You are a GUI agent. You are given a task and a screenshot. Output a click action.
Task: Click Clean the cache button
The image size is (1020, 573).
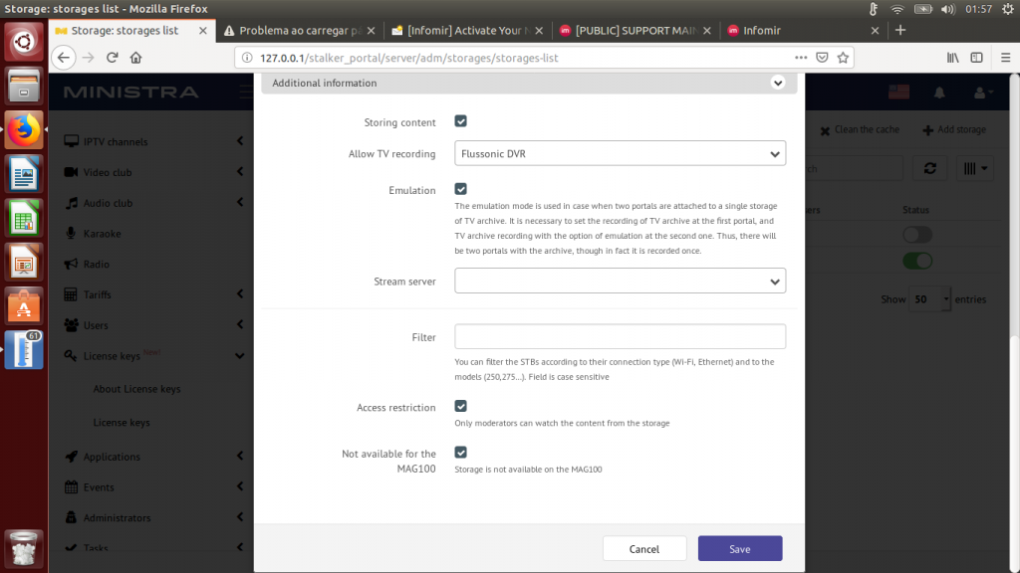pos(860,129)
